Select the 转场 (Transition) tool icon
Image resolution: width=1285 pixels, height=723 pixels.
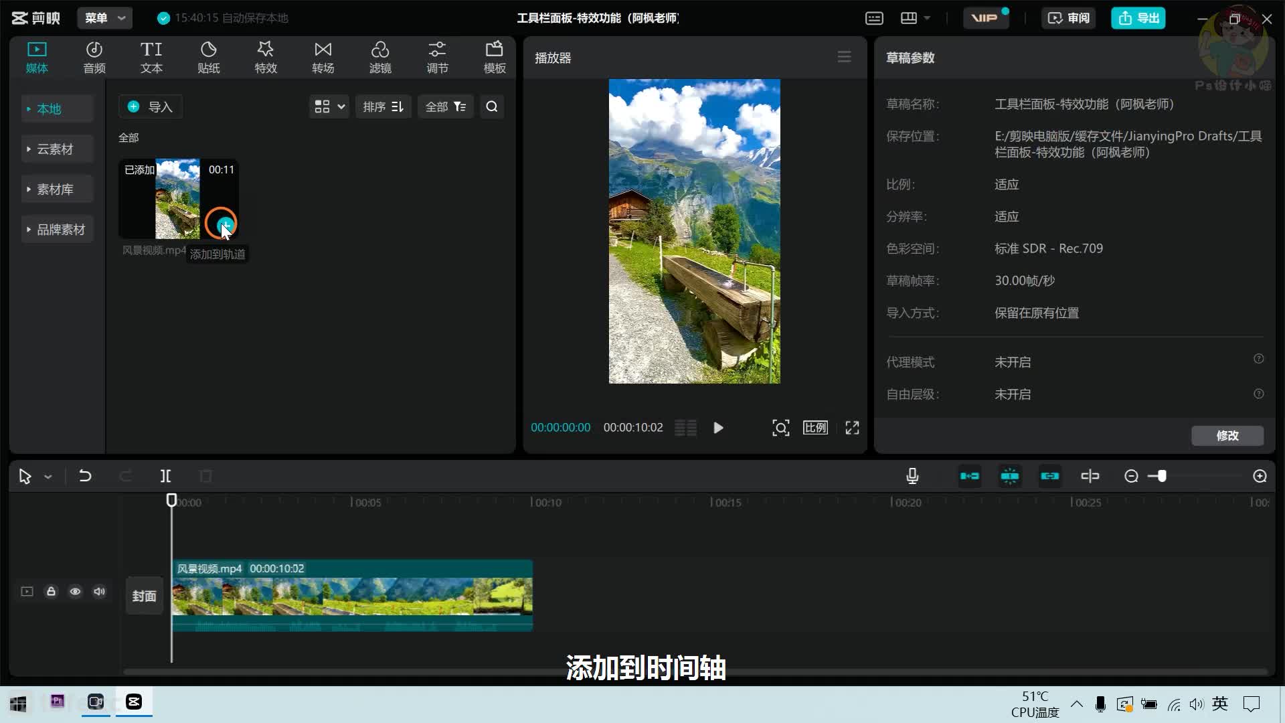pos(322,56)
